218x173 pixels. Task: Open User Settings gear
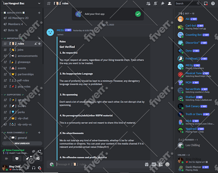[x=39, y=168]
